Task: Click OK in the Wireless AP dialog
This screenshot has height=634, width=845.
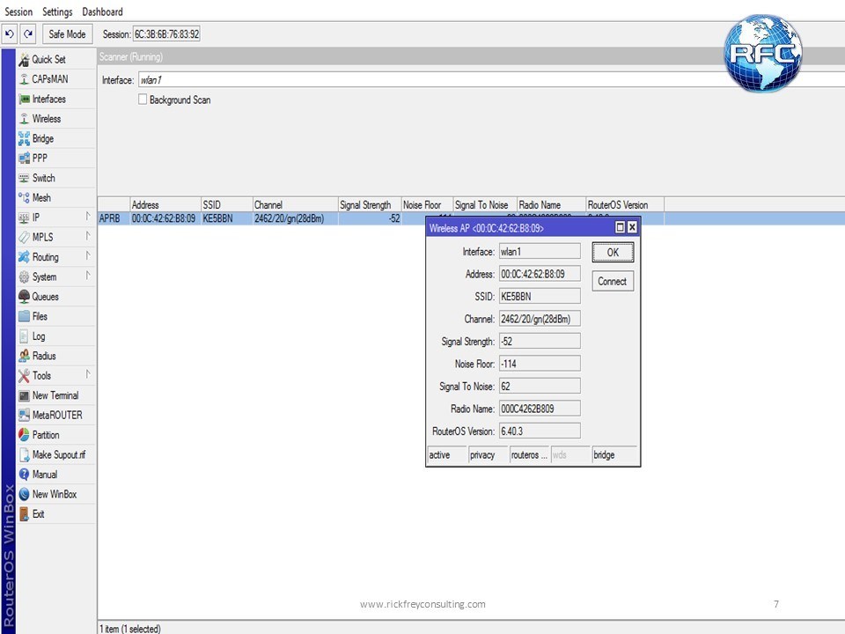Action: [x=612, y=253]
